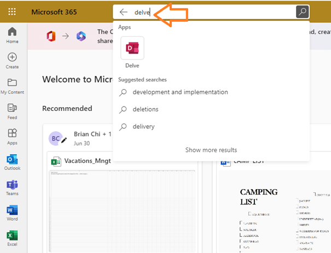Choose the 'delivery' suggested search

pyautogui.click(x=143, y=127)
